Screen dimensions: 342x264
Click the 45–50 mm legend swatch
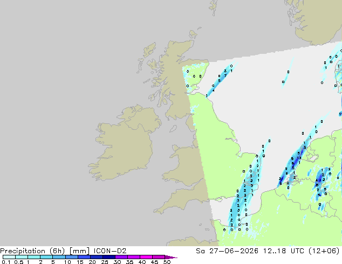pos(159,257)
